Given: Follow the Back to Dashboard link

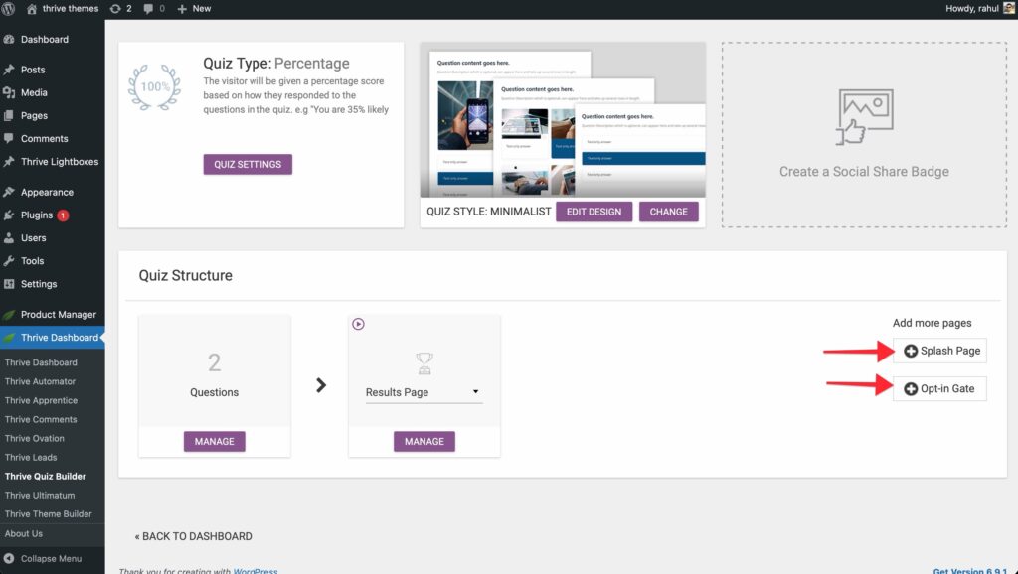Looking at the screenshot, I should tap(194, 536).
